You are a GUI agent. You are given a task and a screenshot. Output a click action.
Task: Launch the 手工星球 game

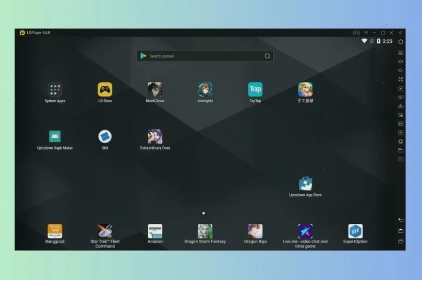305,90
